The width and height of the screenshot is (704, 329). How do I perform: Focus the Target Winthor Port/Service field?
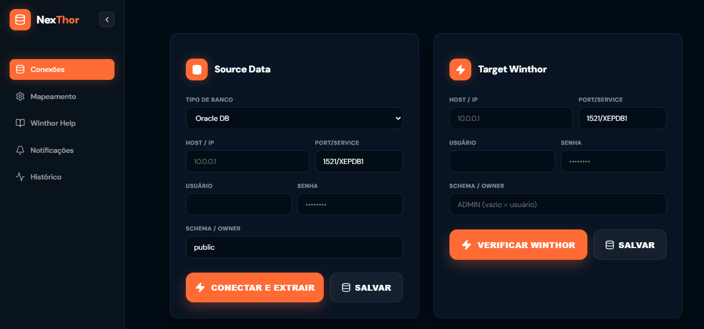pos(623,118)
